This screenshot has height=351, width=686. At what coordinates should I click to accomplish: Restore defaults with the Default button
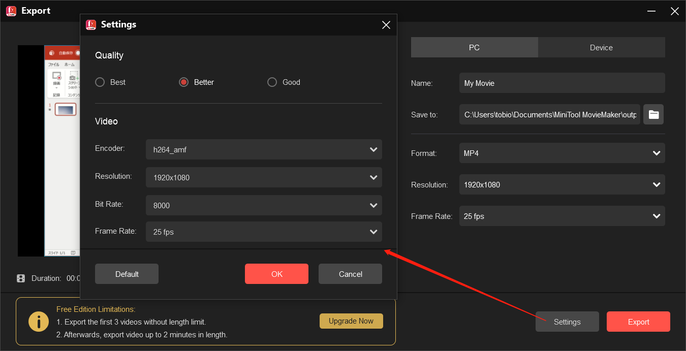pyautogui.click(x=127, y=273)
